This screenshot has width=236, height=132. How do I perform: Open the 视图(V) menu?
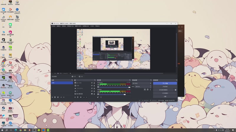[x=64, y=26]
